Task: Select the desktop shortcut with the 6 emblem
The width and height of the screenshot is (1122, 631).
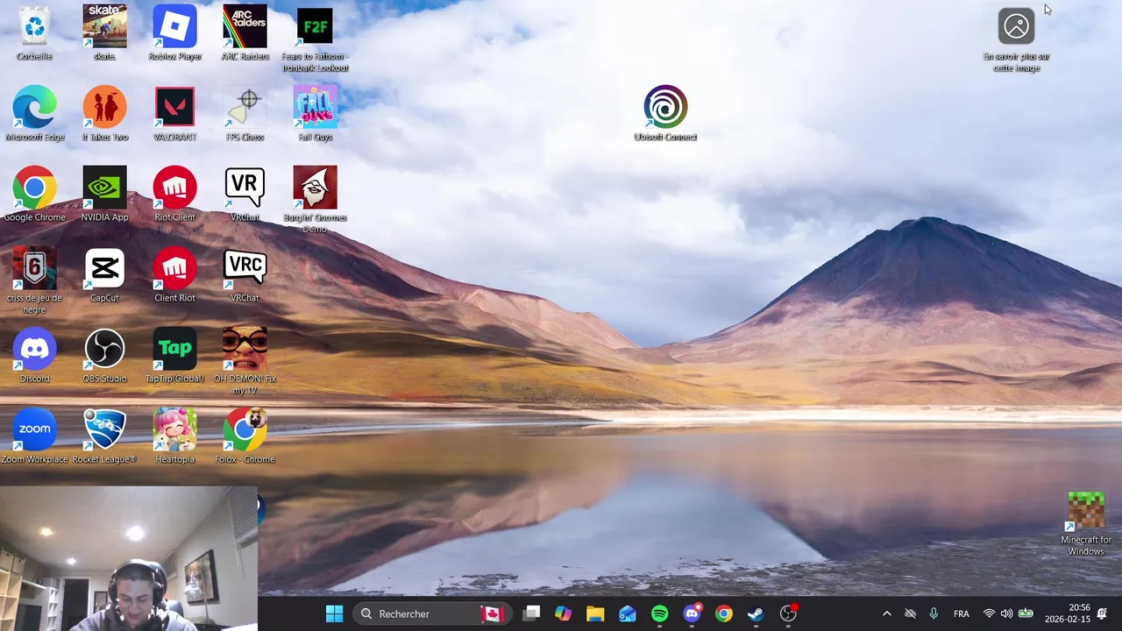Action: 34,281
